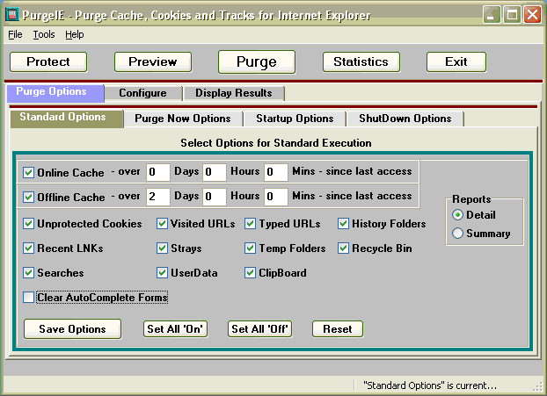Image resolution: width=547 pixels, height=396 pixels.
Task: Maximize the PurgeIE window
Action: (x=512, y=15)
